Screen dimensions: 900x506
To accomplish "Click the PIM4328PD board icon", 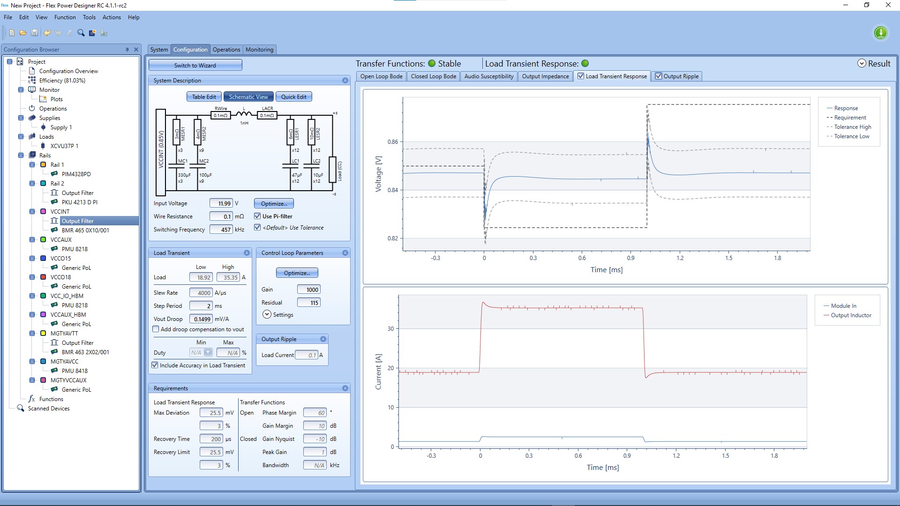I will coord(54,174).
